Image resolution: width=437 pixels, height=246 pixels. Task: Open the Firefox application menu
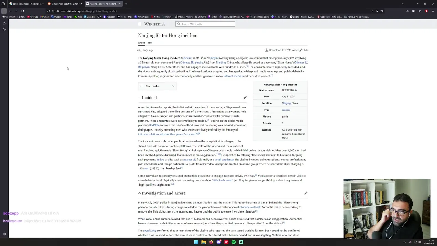click(x=433, y=11)
